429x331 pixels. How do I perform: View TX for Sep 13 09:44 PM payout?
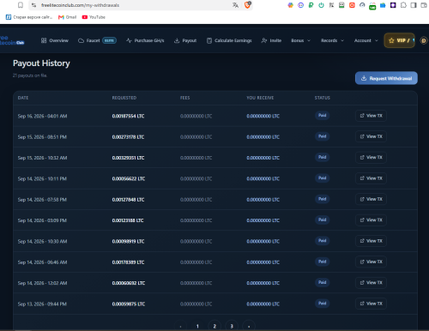coord(371,304)
